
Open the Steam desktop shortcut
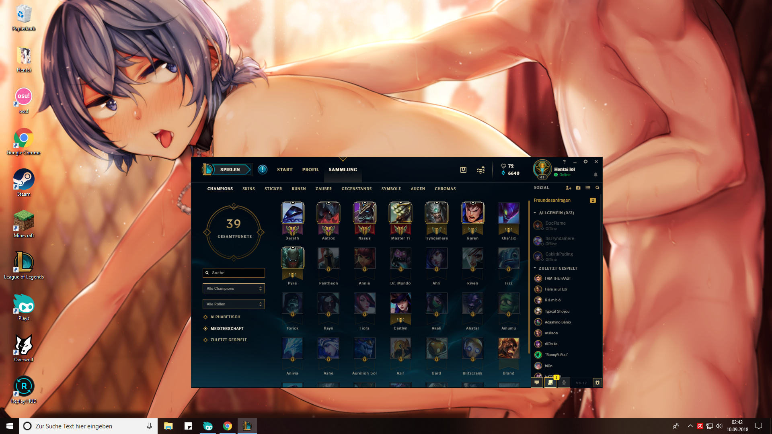pyautogui.click(x=24, y=183)
